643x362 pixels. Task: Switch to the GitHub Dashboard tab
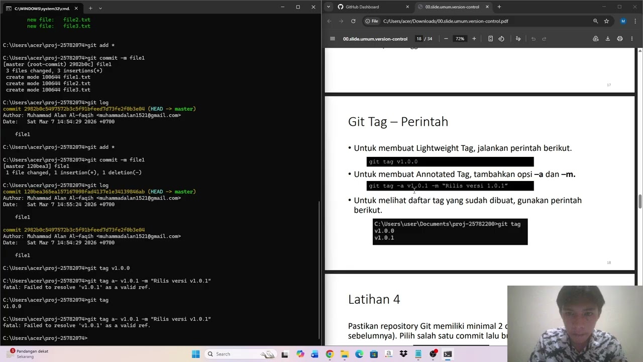(373, 7)
